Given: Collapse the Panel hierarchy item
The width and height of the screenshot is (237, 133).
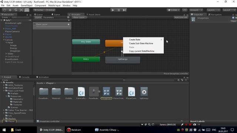Looking at the screenshot, I should point(6,43).
